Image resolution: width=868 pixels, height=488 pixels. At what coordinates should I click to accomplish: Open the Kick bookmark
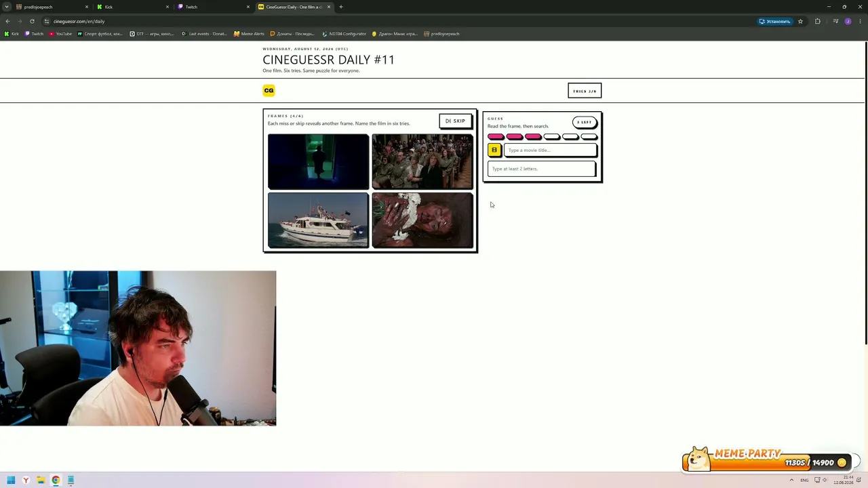12,34
